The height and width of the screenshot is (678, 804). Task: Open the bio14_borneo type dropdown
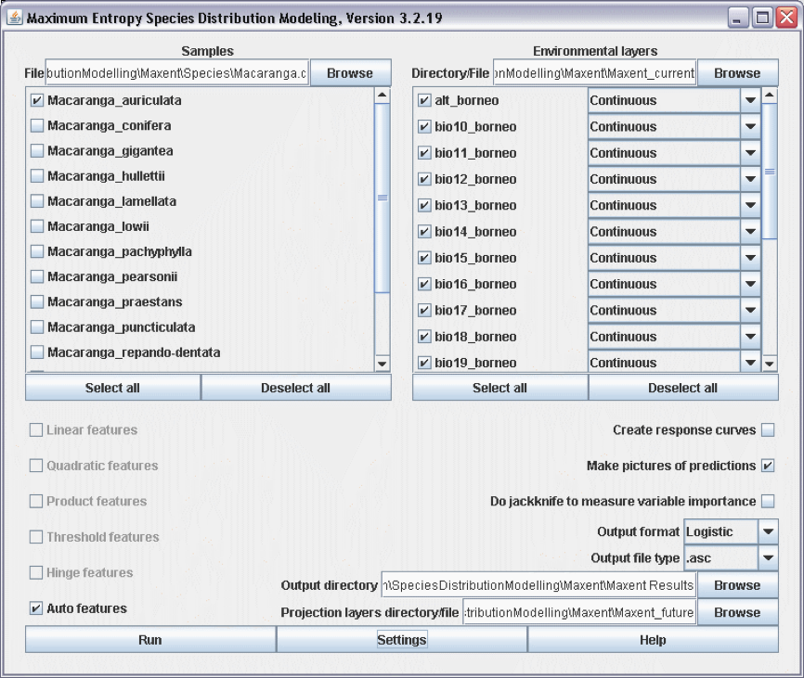point(750,232)
